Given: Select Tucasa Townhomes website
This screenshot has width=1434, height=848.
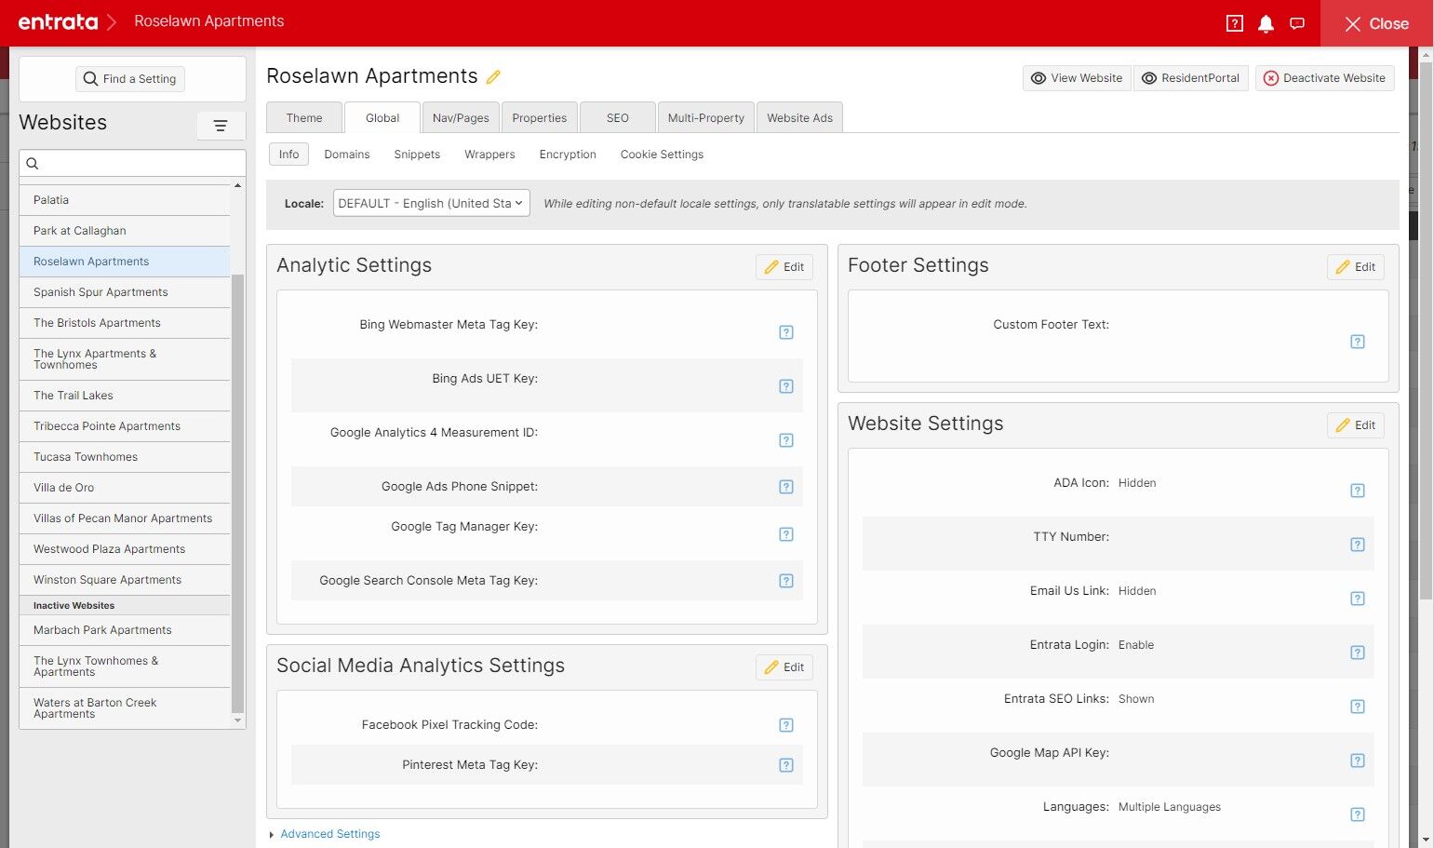Looking at the screenshot, I should tap(125, 457).
